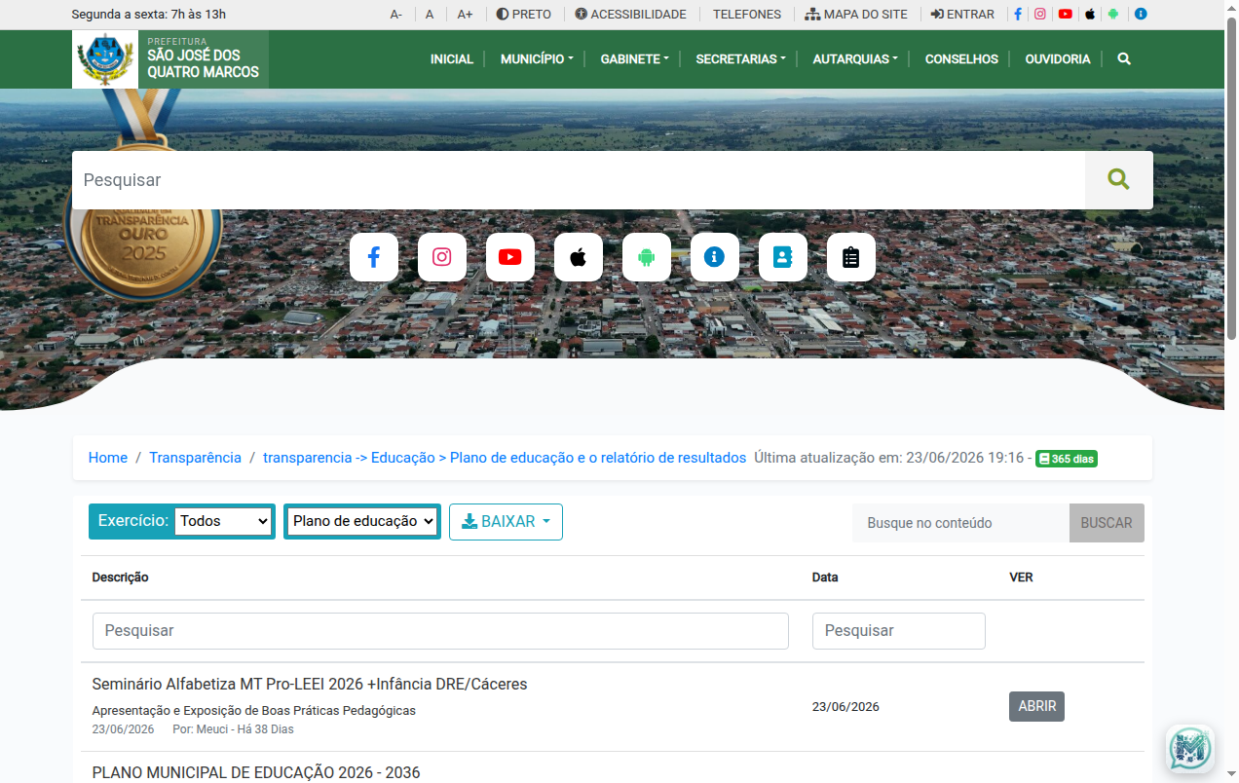
Task: Click the contact book tile under the search box
Action: pos(783,257)
